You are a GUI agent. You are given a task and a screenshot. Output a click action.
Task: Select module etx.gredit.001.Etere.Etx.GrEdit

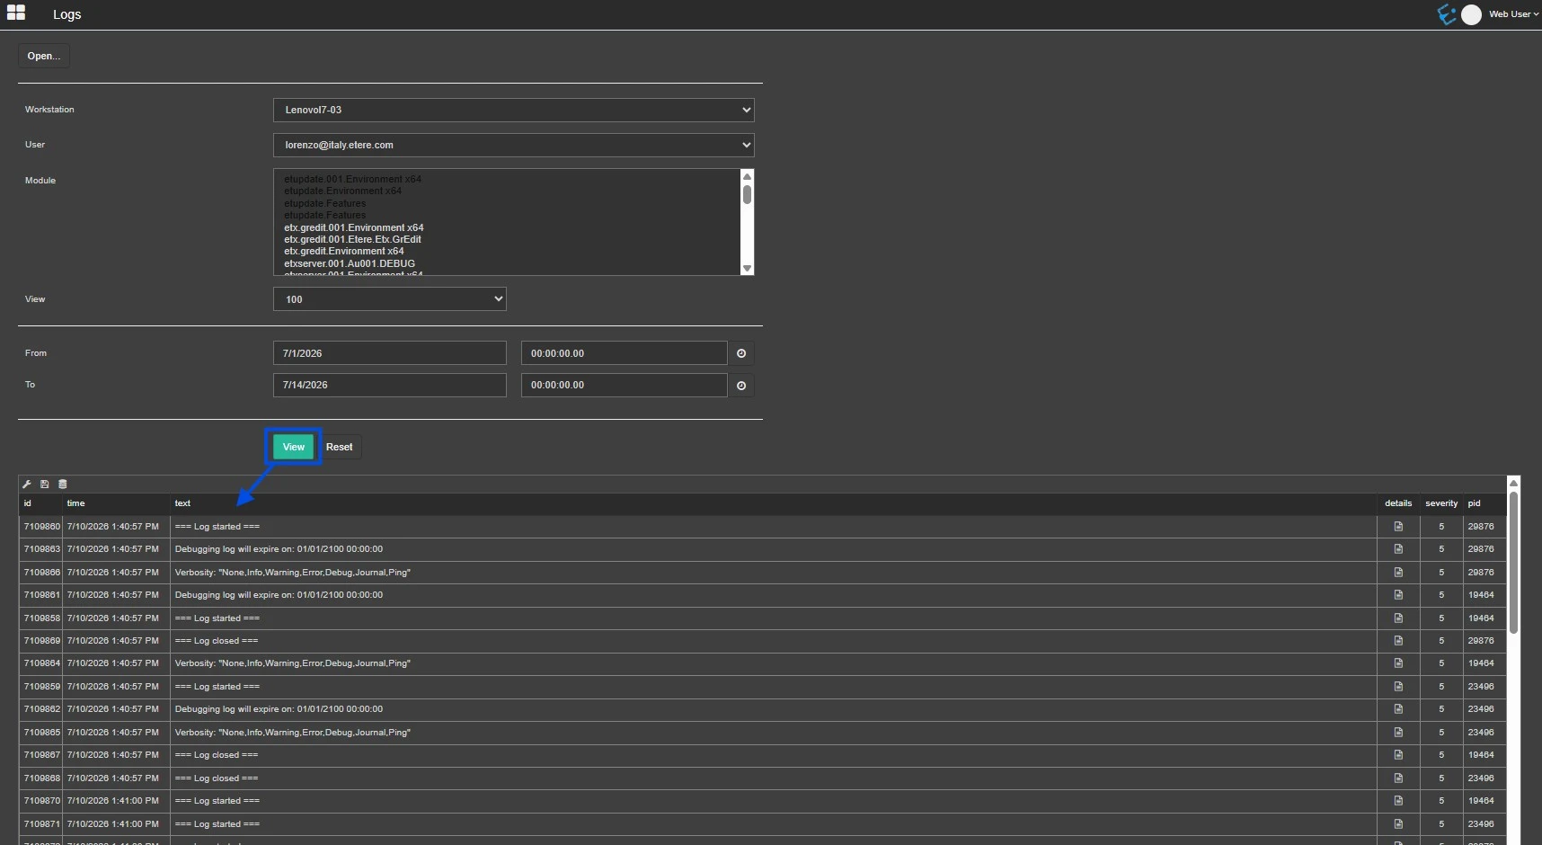point(352,239)
